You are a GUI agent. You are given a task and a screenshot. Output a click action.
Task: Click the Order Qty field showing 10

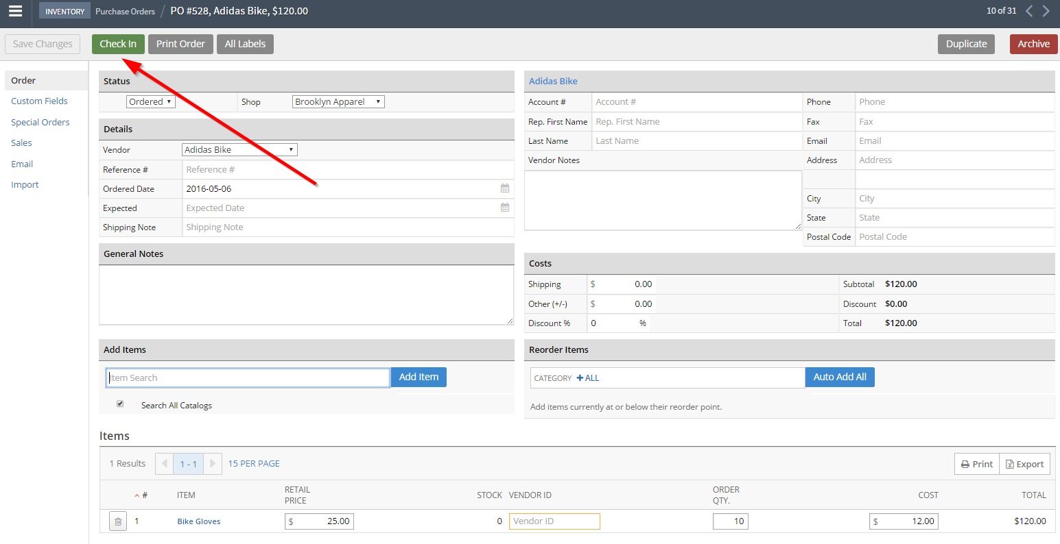click(731, 521)
